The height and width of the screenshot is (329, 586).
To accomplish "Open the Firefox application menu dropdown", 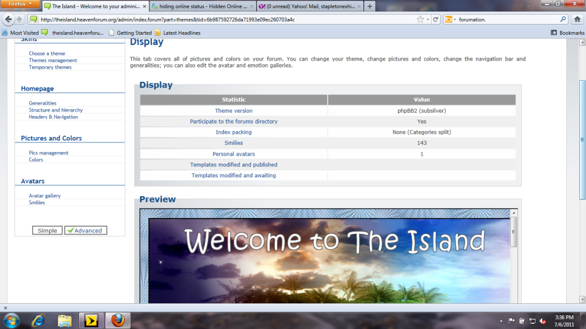I will pyautogui.click(x=20, y=4).
